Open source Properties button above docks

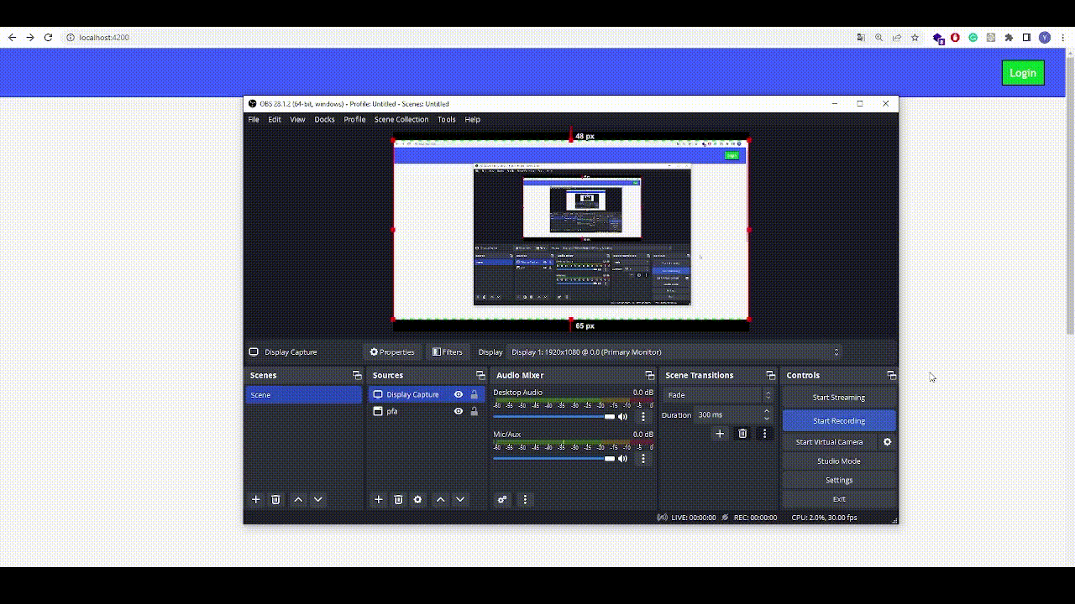(x=392, y=352)
